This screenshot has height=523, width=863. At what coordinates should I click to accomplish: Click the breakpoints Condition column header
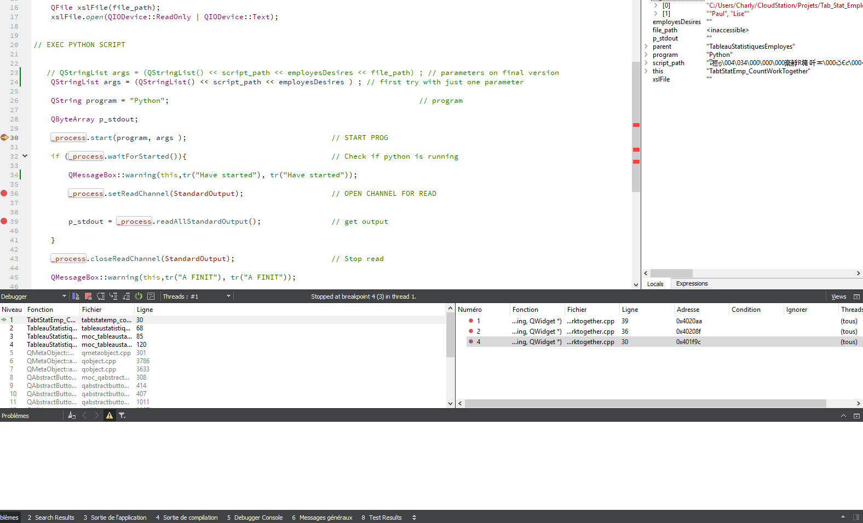pyautogui.click(x=756, y=310)
